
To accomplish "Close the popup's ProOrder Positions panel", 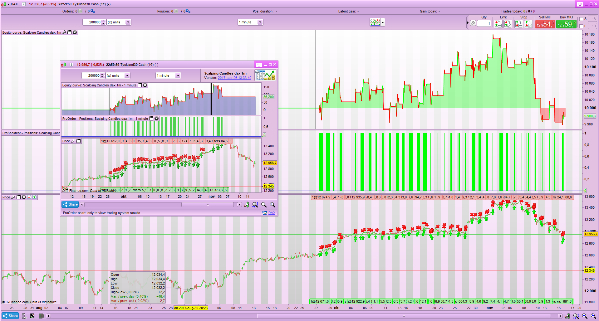I will pyautogui.click(x=157, y=119).
